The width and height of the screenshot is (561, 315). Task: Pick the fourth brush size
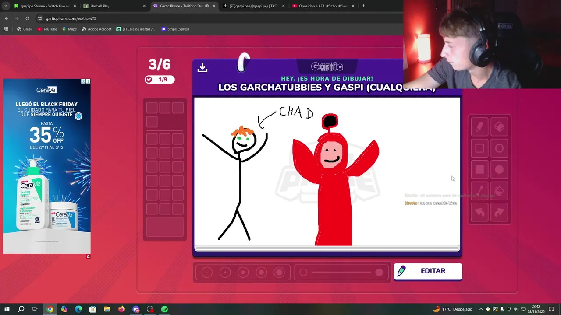pyautogui.click(x=261, y=273)
